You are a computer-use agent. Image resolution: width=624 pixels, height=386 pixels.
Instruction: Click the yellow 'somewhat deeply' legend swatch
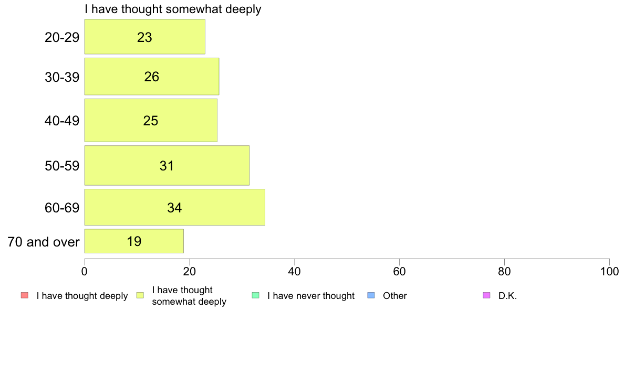pos(140,295)
